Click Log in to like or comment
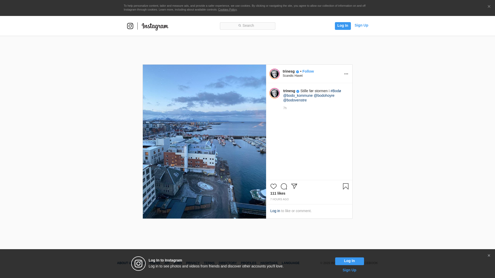495x278 pixels. [275, 211]
